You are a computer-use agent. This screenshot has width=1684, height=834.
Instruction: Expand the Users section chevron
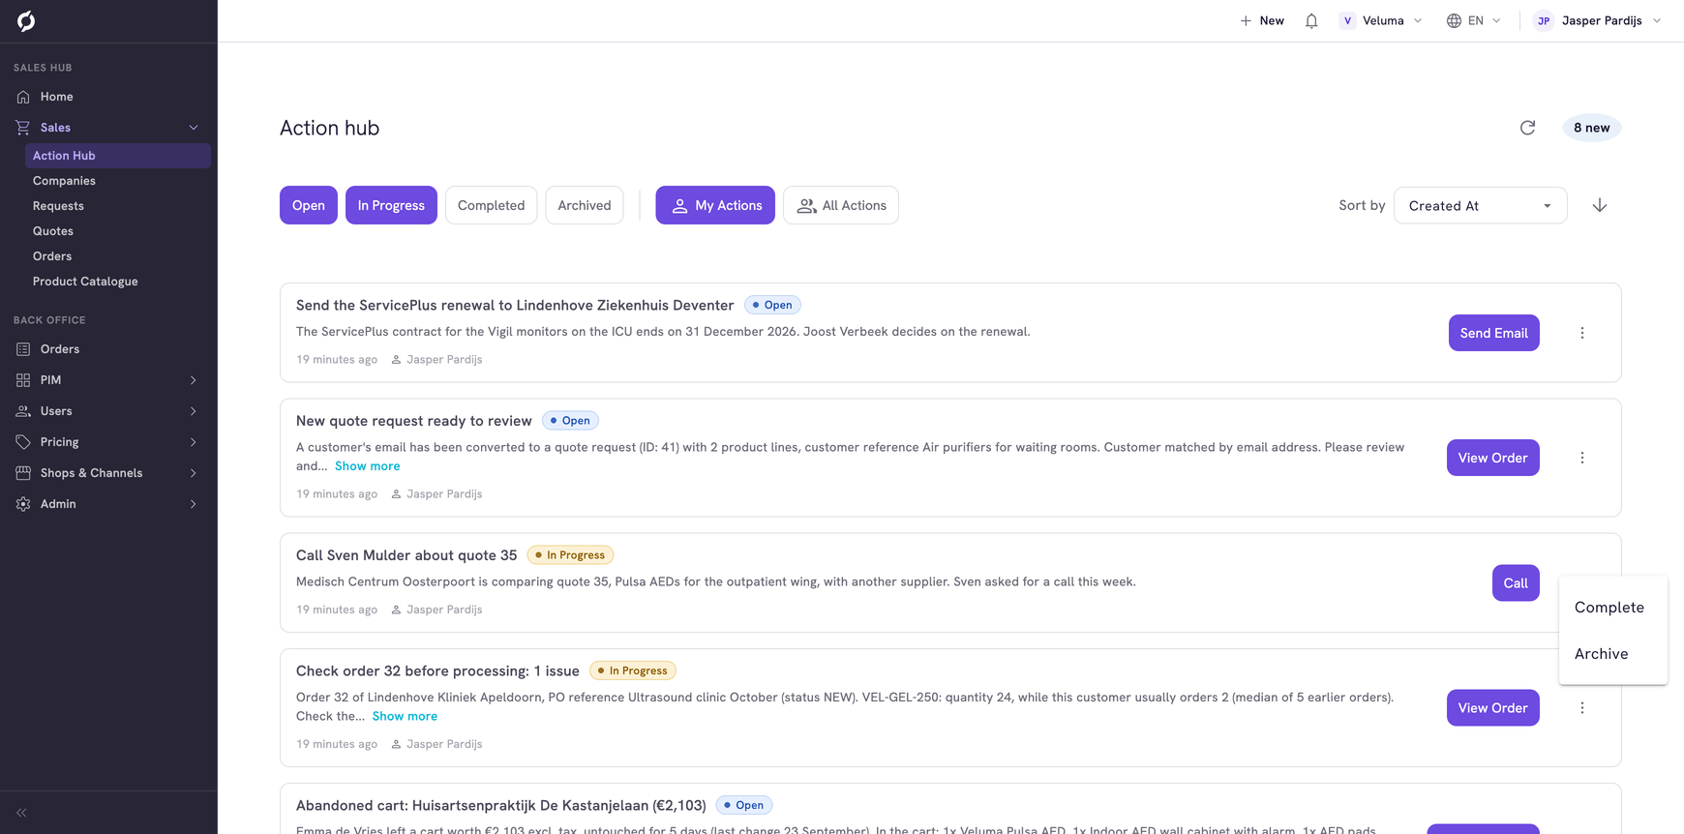pos(194,411)
